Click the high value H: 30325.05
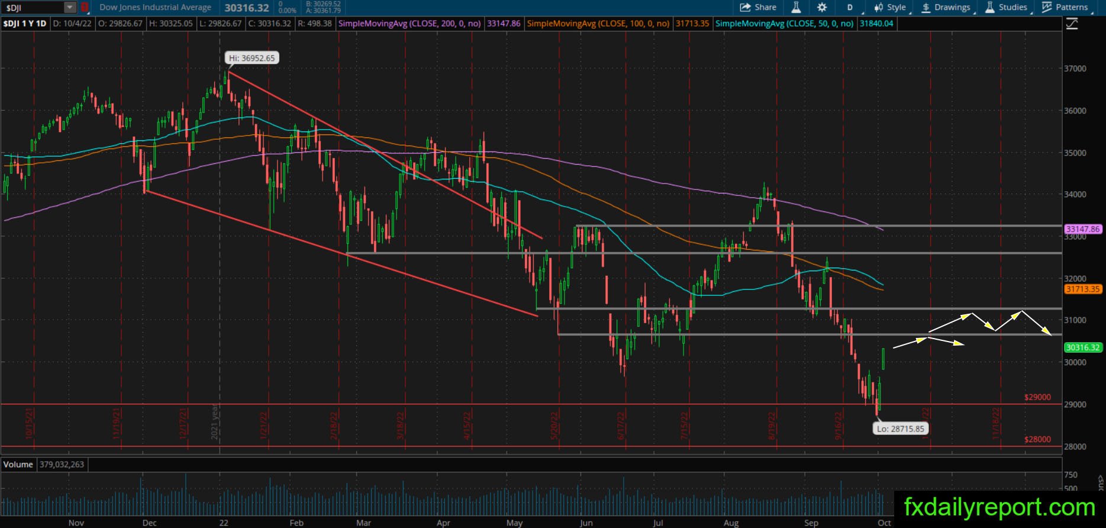This screenshot has width=1106, height=528. pyautogui.click(x=170, y=24)
